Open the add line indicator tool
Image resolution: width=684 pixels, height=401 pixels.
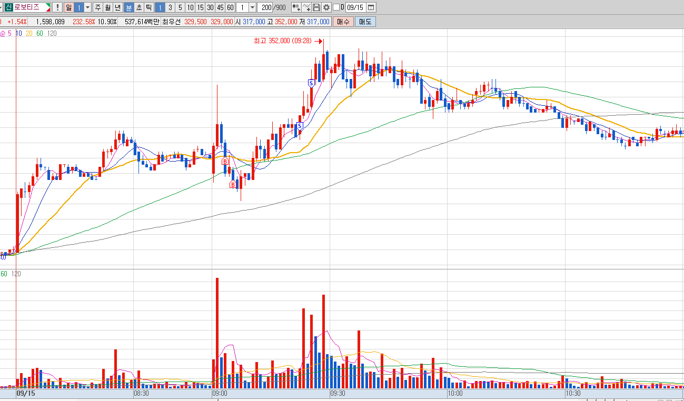306,7
